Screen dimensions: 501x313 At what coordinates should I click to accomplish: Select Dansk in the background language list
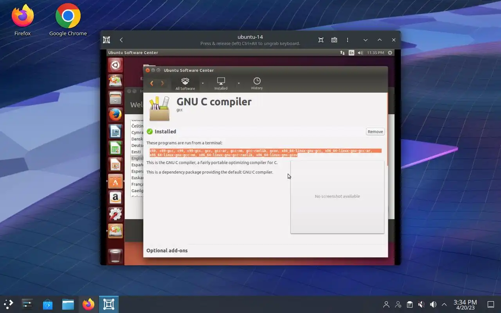click(137, 139)
